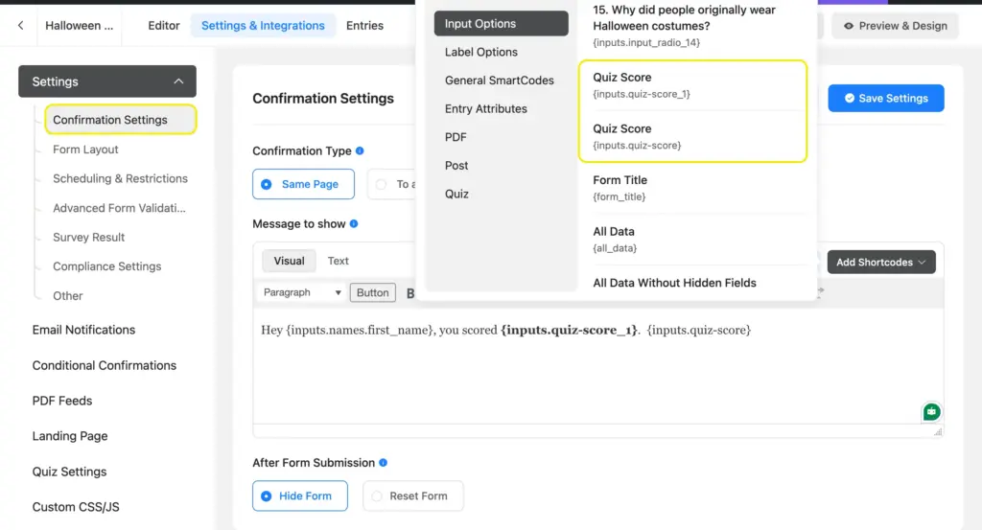Open Other in sidebar settings
This screenshot has width=982, height=530.
(68, 296)
